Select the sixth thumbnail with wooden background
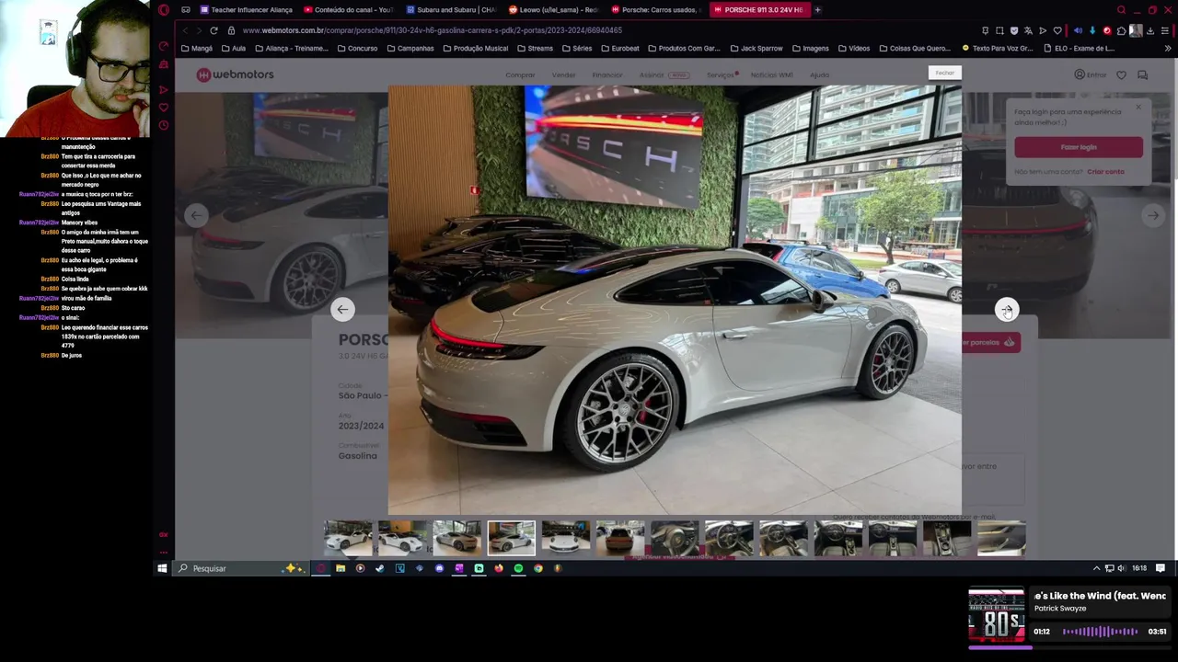 (x=619, y=538)
